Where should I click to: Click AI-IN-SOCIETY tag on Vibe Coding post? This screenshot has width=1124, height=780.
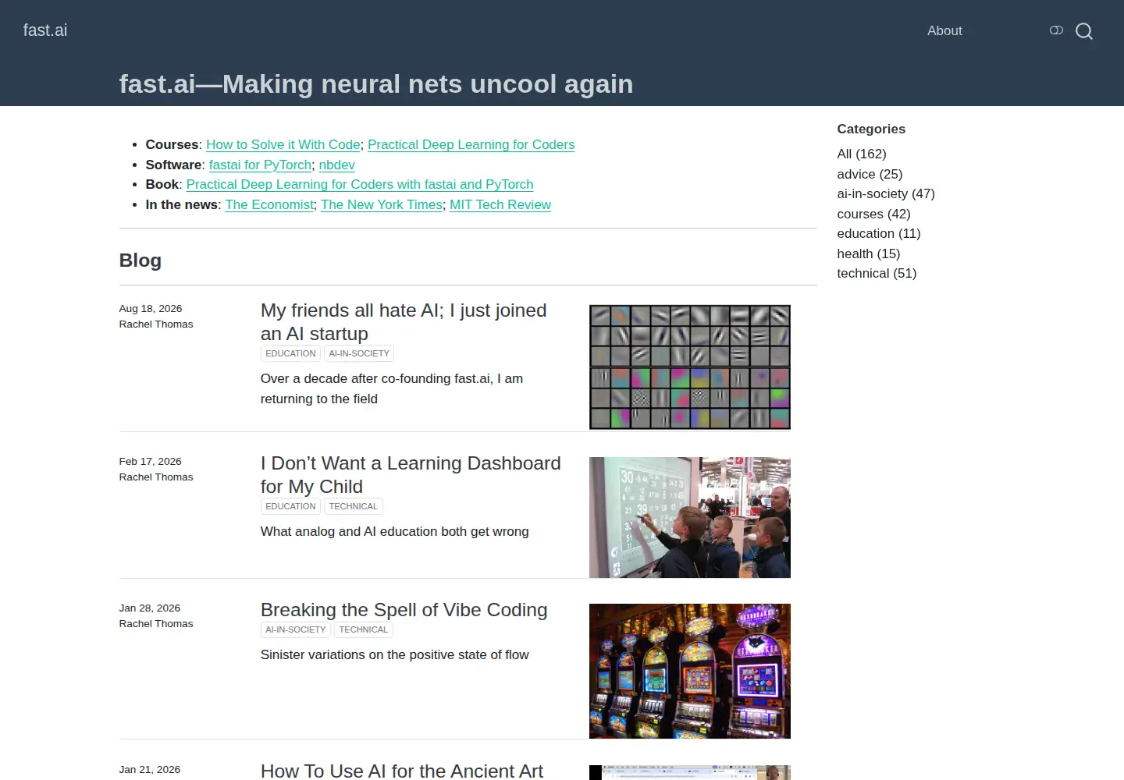point(296,629)
